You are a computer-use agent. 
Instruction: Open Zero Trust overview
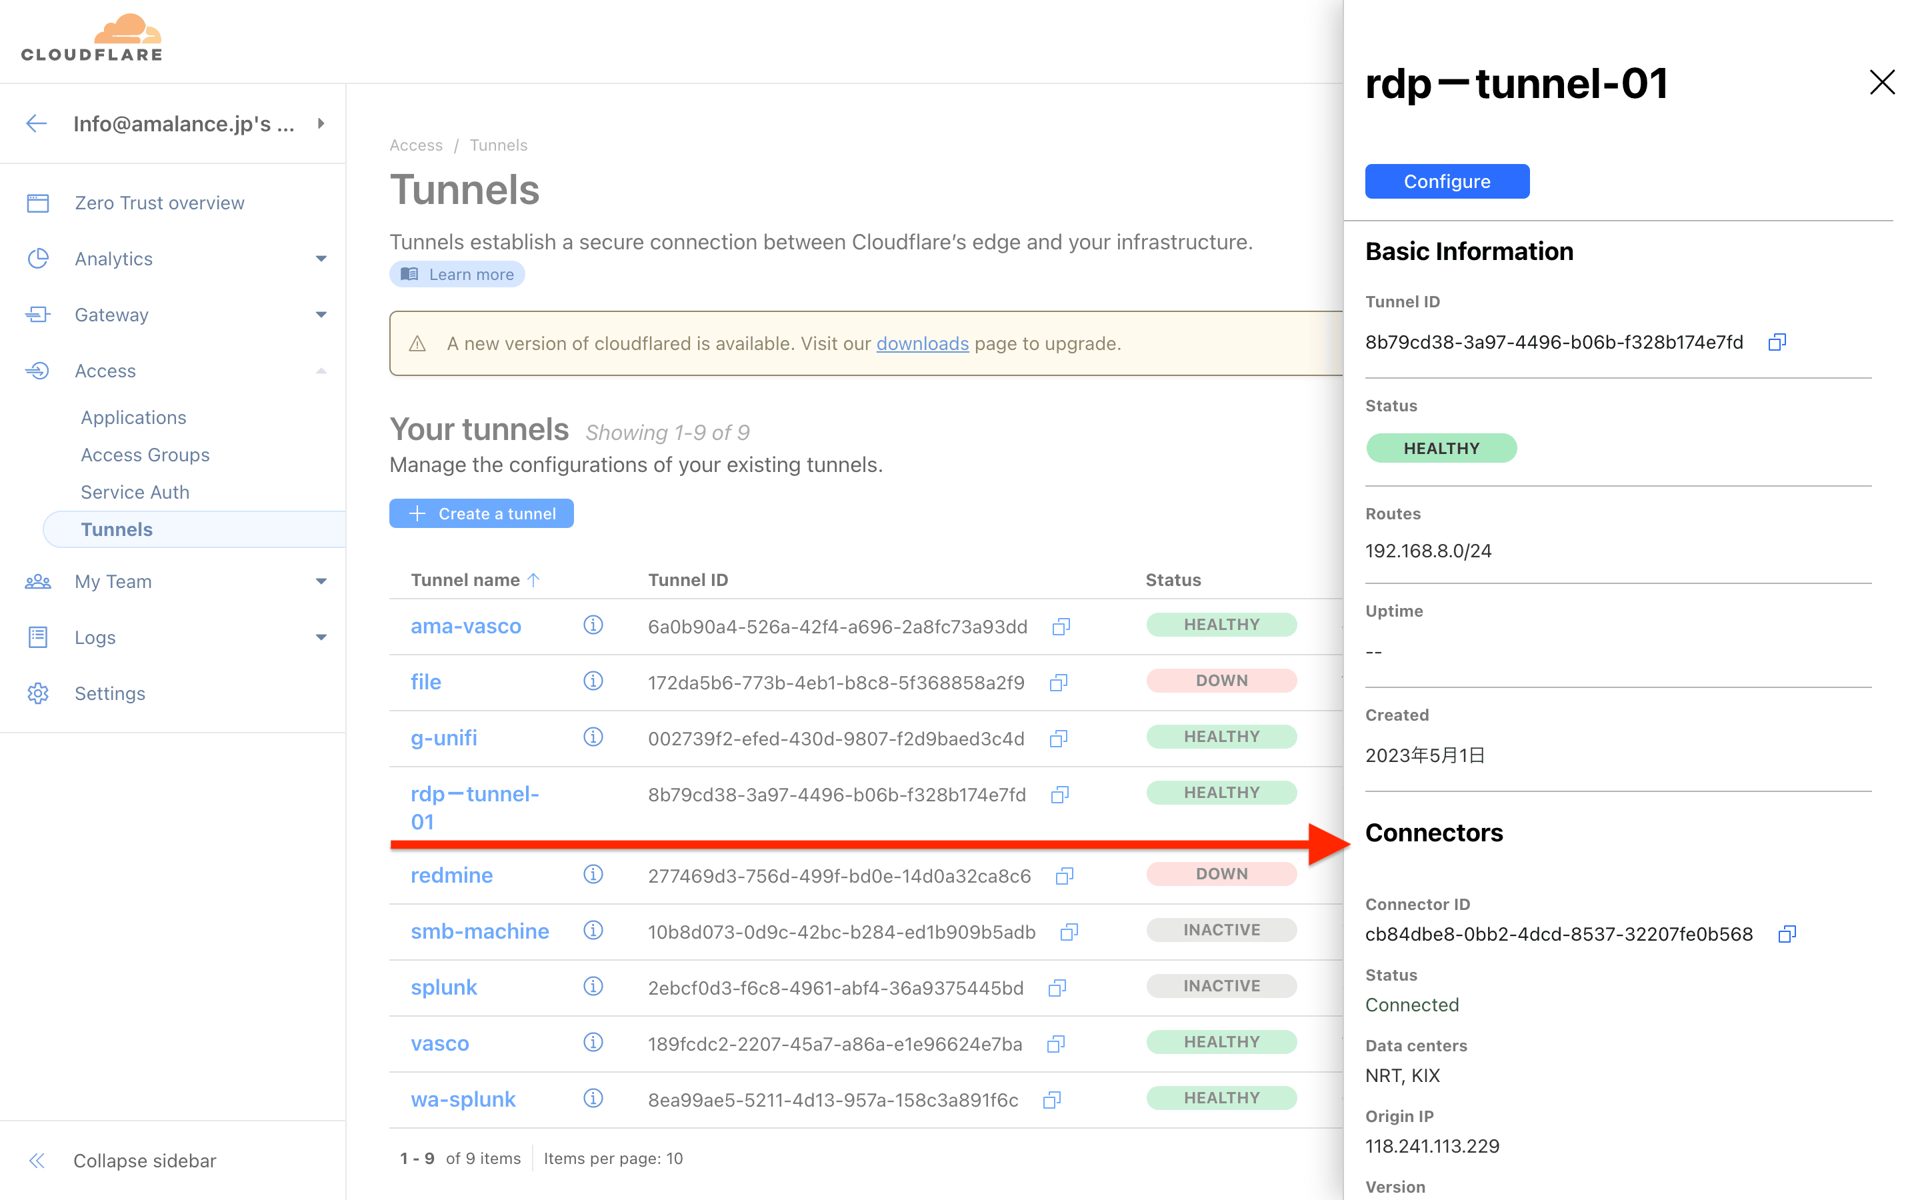click(x=159, y=203)
